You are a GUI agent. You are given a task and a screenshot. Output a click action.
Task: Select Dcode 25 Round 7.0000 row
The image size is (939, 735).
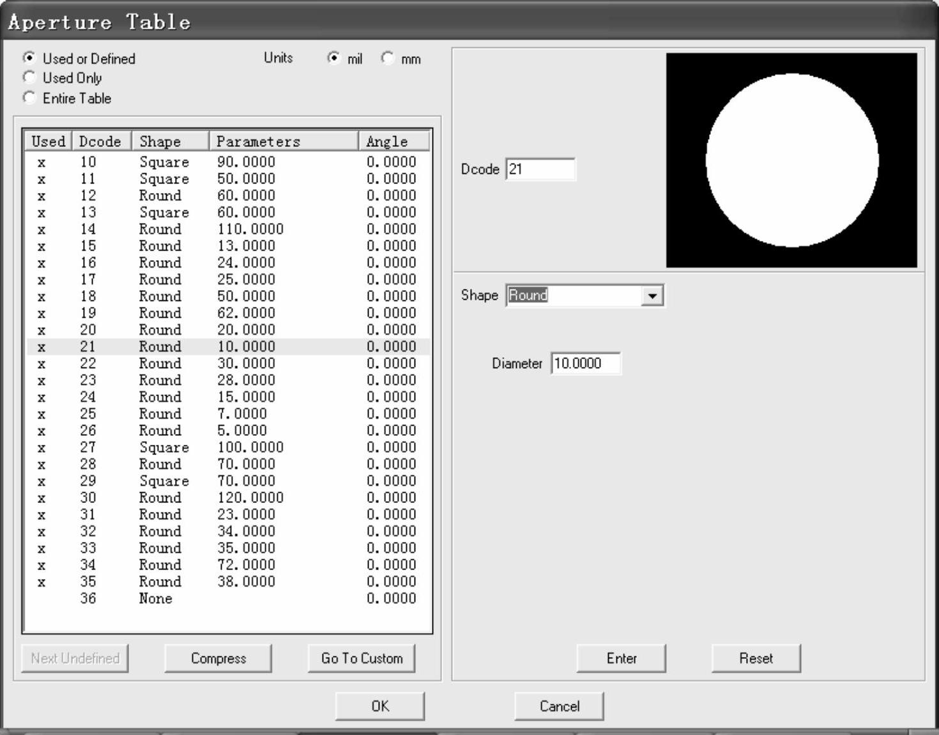click(228, 414)
